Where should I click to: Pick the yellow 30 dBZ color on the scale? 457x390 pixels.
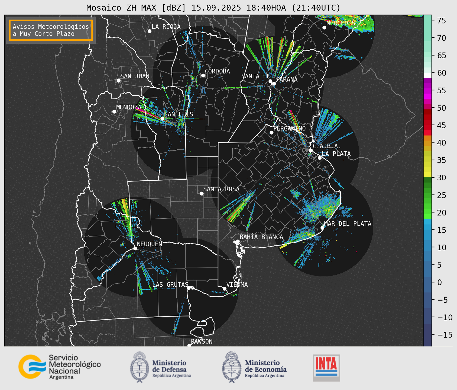coord(427,175)
